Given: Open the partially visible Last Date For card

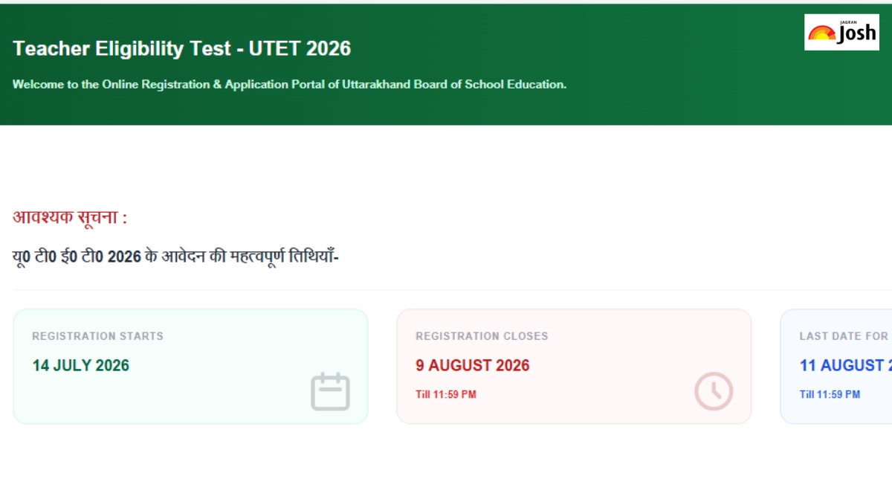Looking at the screenshot, I should [x=836, y=367].
